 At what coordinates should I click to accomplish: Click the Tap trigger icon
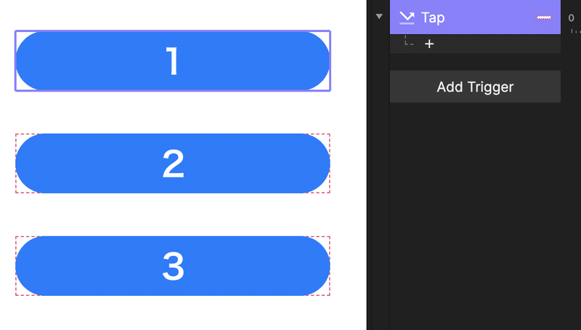[x=407, y=17]
